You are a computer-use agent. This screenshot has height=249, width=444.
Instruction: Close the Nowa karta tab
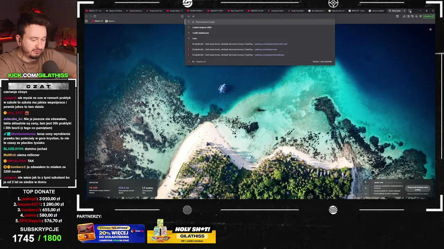tap(404, 11)
